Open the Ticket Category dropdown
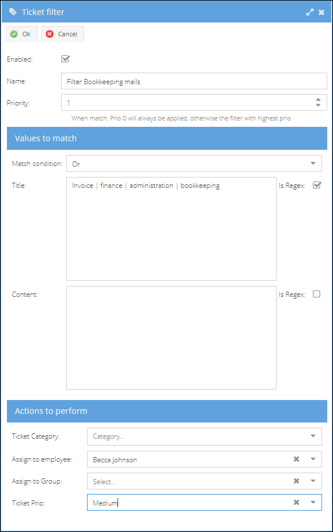This screenshot has width=333, height=532. coord(204,436)
